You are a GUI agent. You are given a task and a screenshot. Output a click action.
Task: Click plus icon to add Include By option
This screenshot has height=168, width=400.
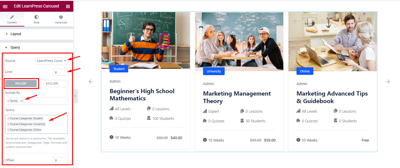[x=22, y=101]
